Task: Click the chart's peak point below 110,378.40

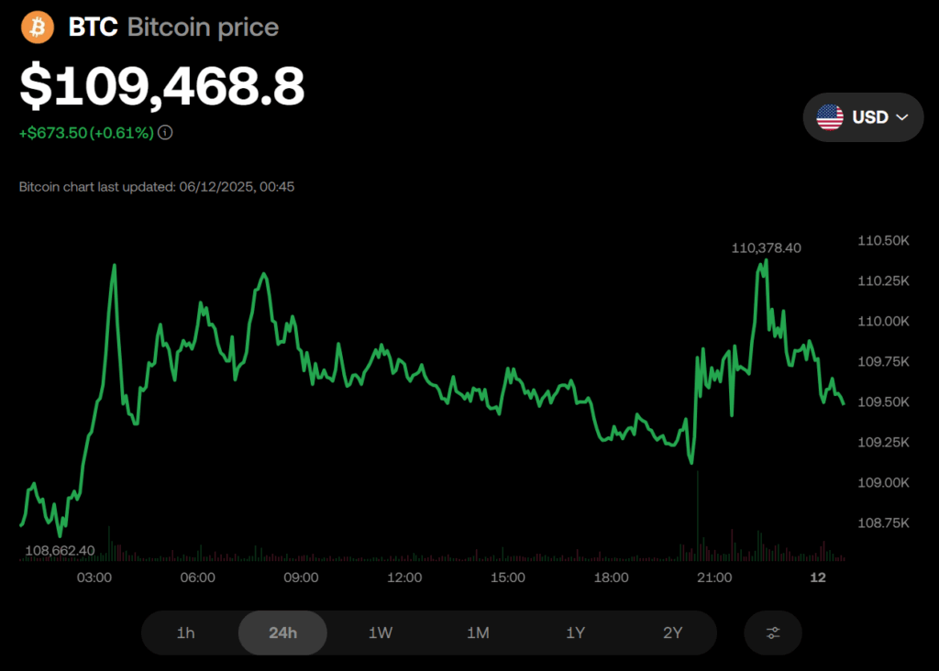Action: click(766, 261)
